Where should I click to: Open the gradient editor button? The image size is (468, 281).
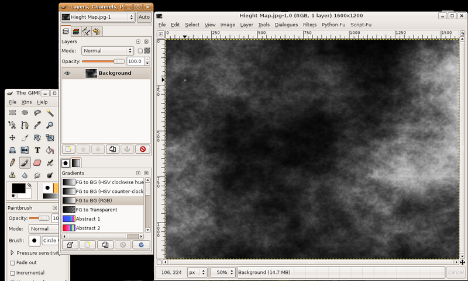(70, 245)
